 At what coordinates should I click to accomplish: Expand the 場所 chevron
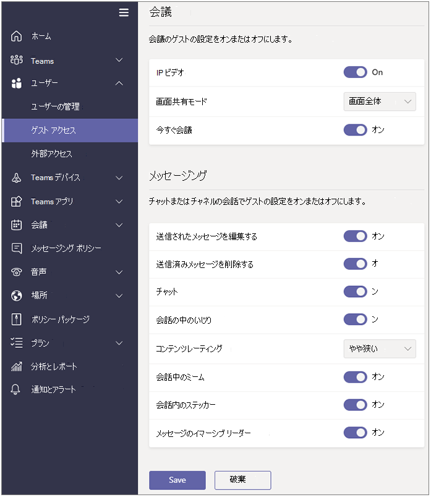(x=119, y=296)
